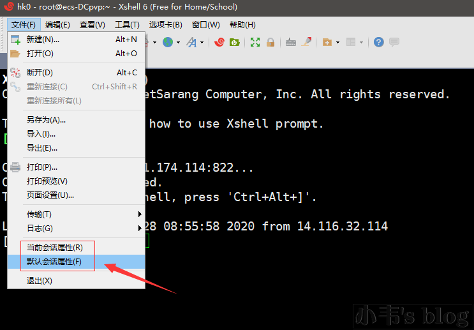474x330 pixels.
Task: Choose 打印(P)... menu entry
Action: 76,167
